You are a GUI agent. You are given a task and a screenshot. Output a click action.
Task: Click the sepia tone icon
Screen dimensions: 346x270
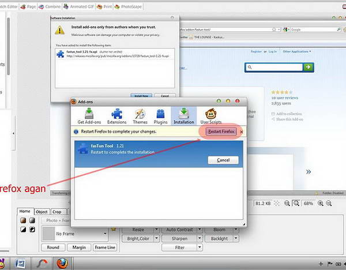[x=23, y=220]
